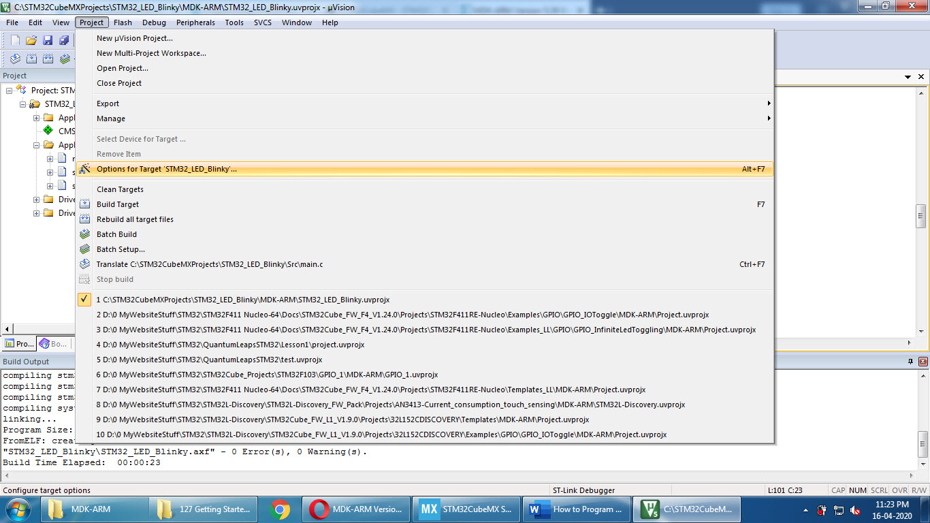This screenshot has height=523, width=930.
Task: Open recent project 4 Lesson1 project.uvprojx
Action: tap(424, 345)
